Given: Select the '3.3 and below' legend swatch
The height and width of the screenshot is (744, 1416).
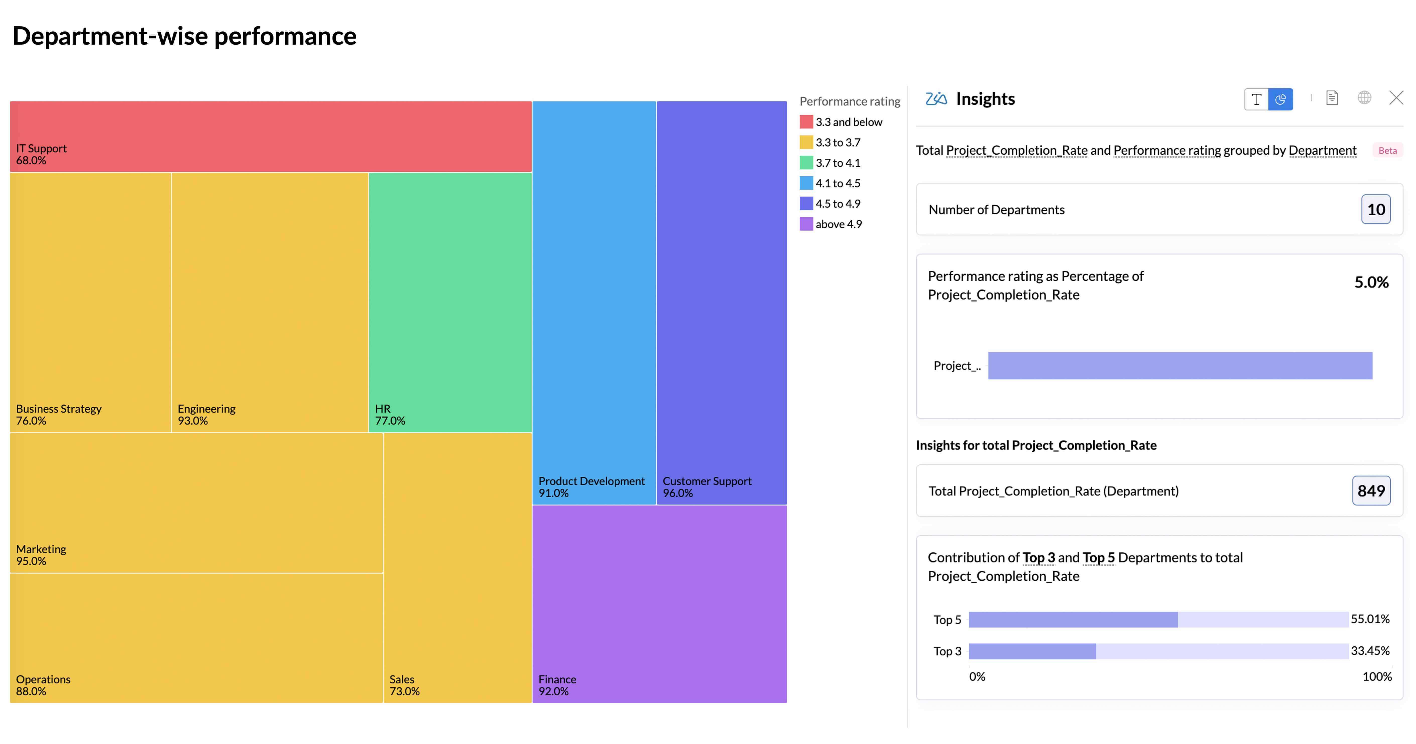Looking at the screenshot, I should pos(806,122).
